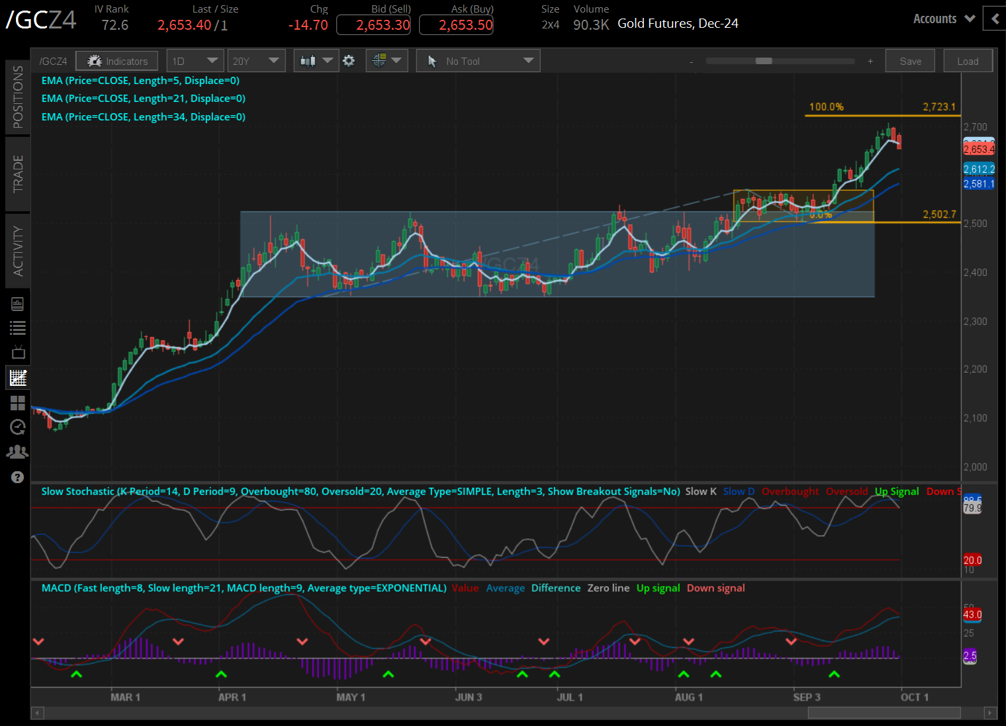1006x726 pixels.
Task: Open the clock history icon in sidebar
Action: pyautogui.click(x=18, y=427)
